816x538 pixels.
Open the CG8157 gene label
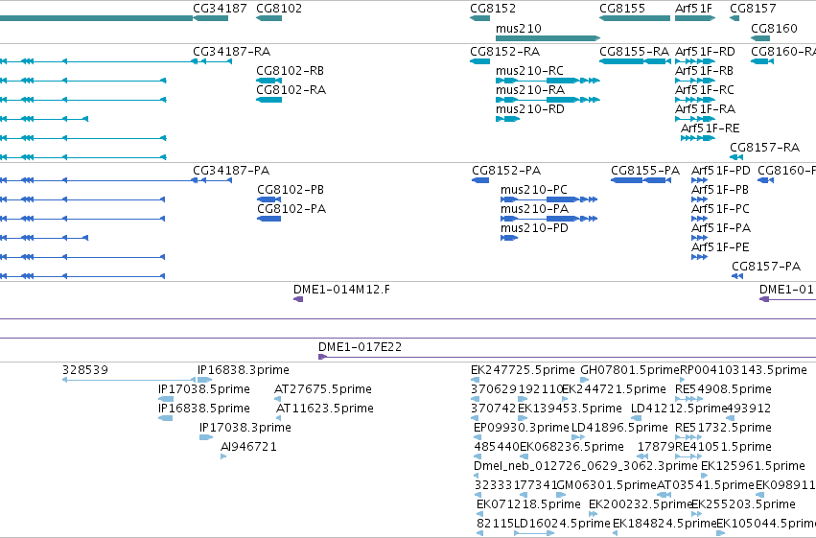pyautogui.click(x=753, y=9)
